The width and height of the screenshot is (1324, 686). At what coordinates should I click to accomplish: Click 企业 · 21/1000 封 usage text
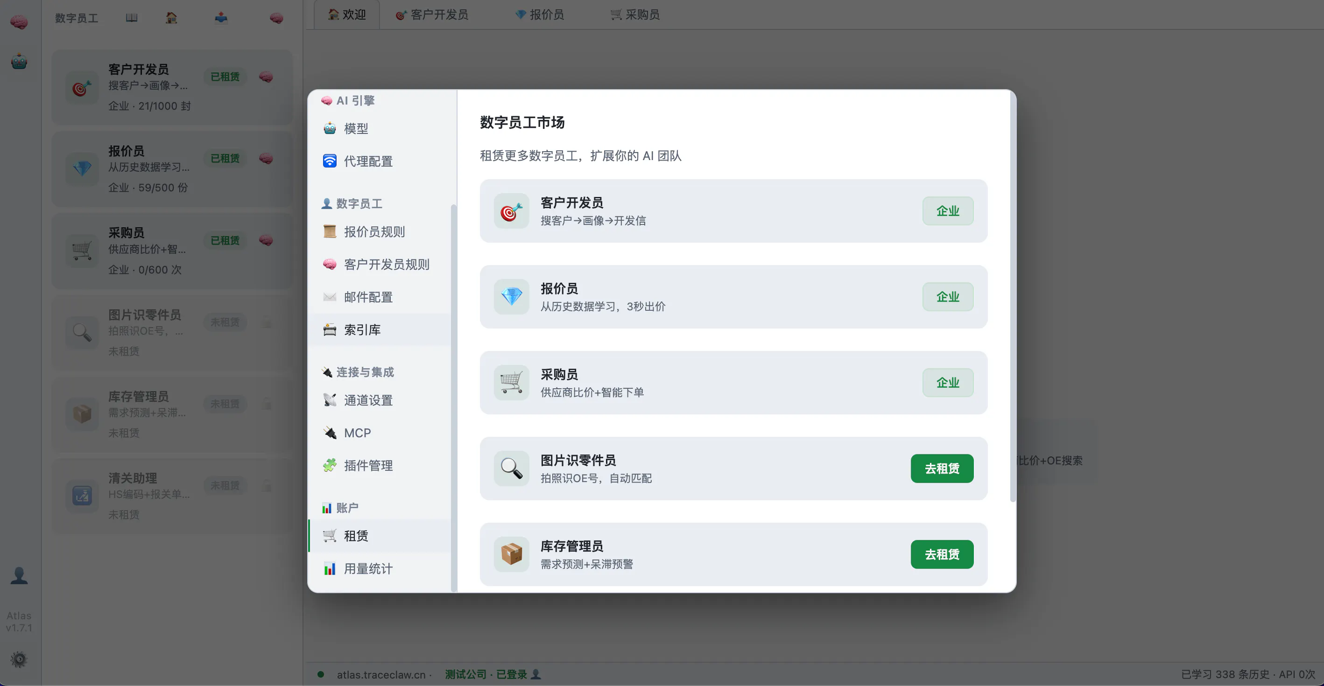(x=149, y=106)
